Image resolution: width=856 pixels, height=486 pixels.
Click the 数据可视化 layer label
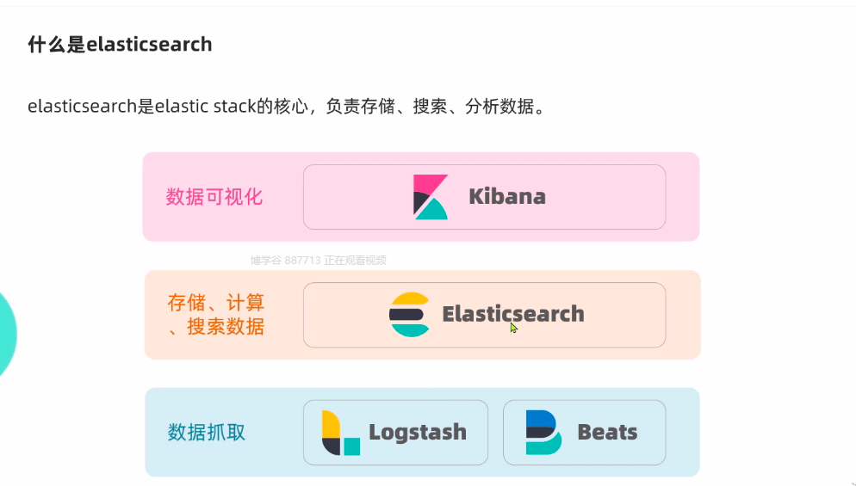pyautogui.click(x=214, y=197)
